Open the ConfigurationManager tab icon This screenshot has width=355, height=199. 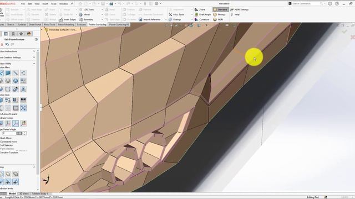pos(13,34)
